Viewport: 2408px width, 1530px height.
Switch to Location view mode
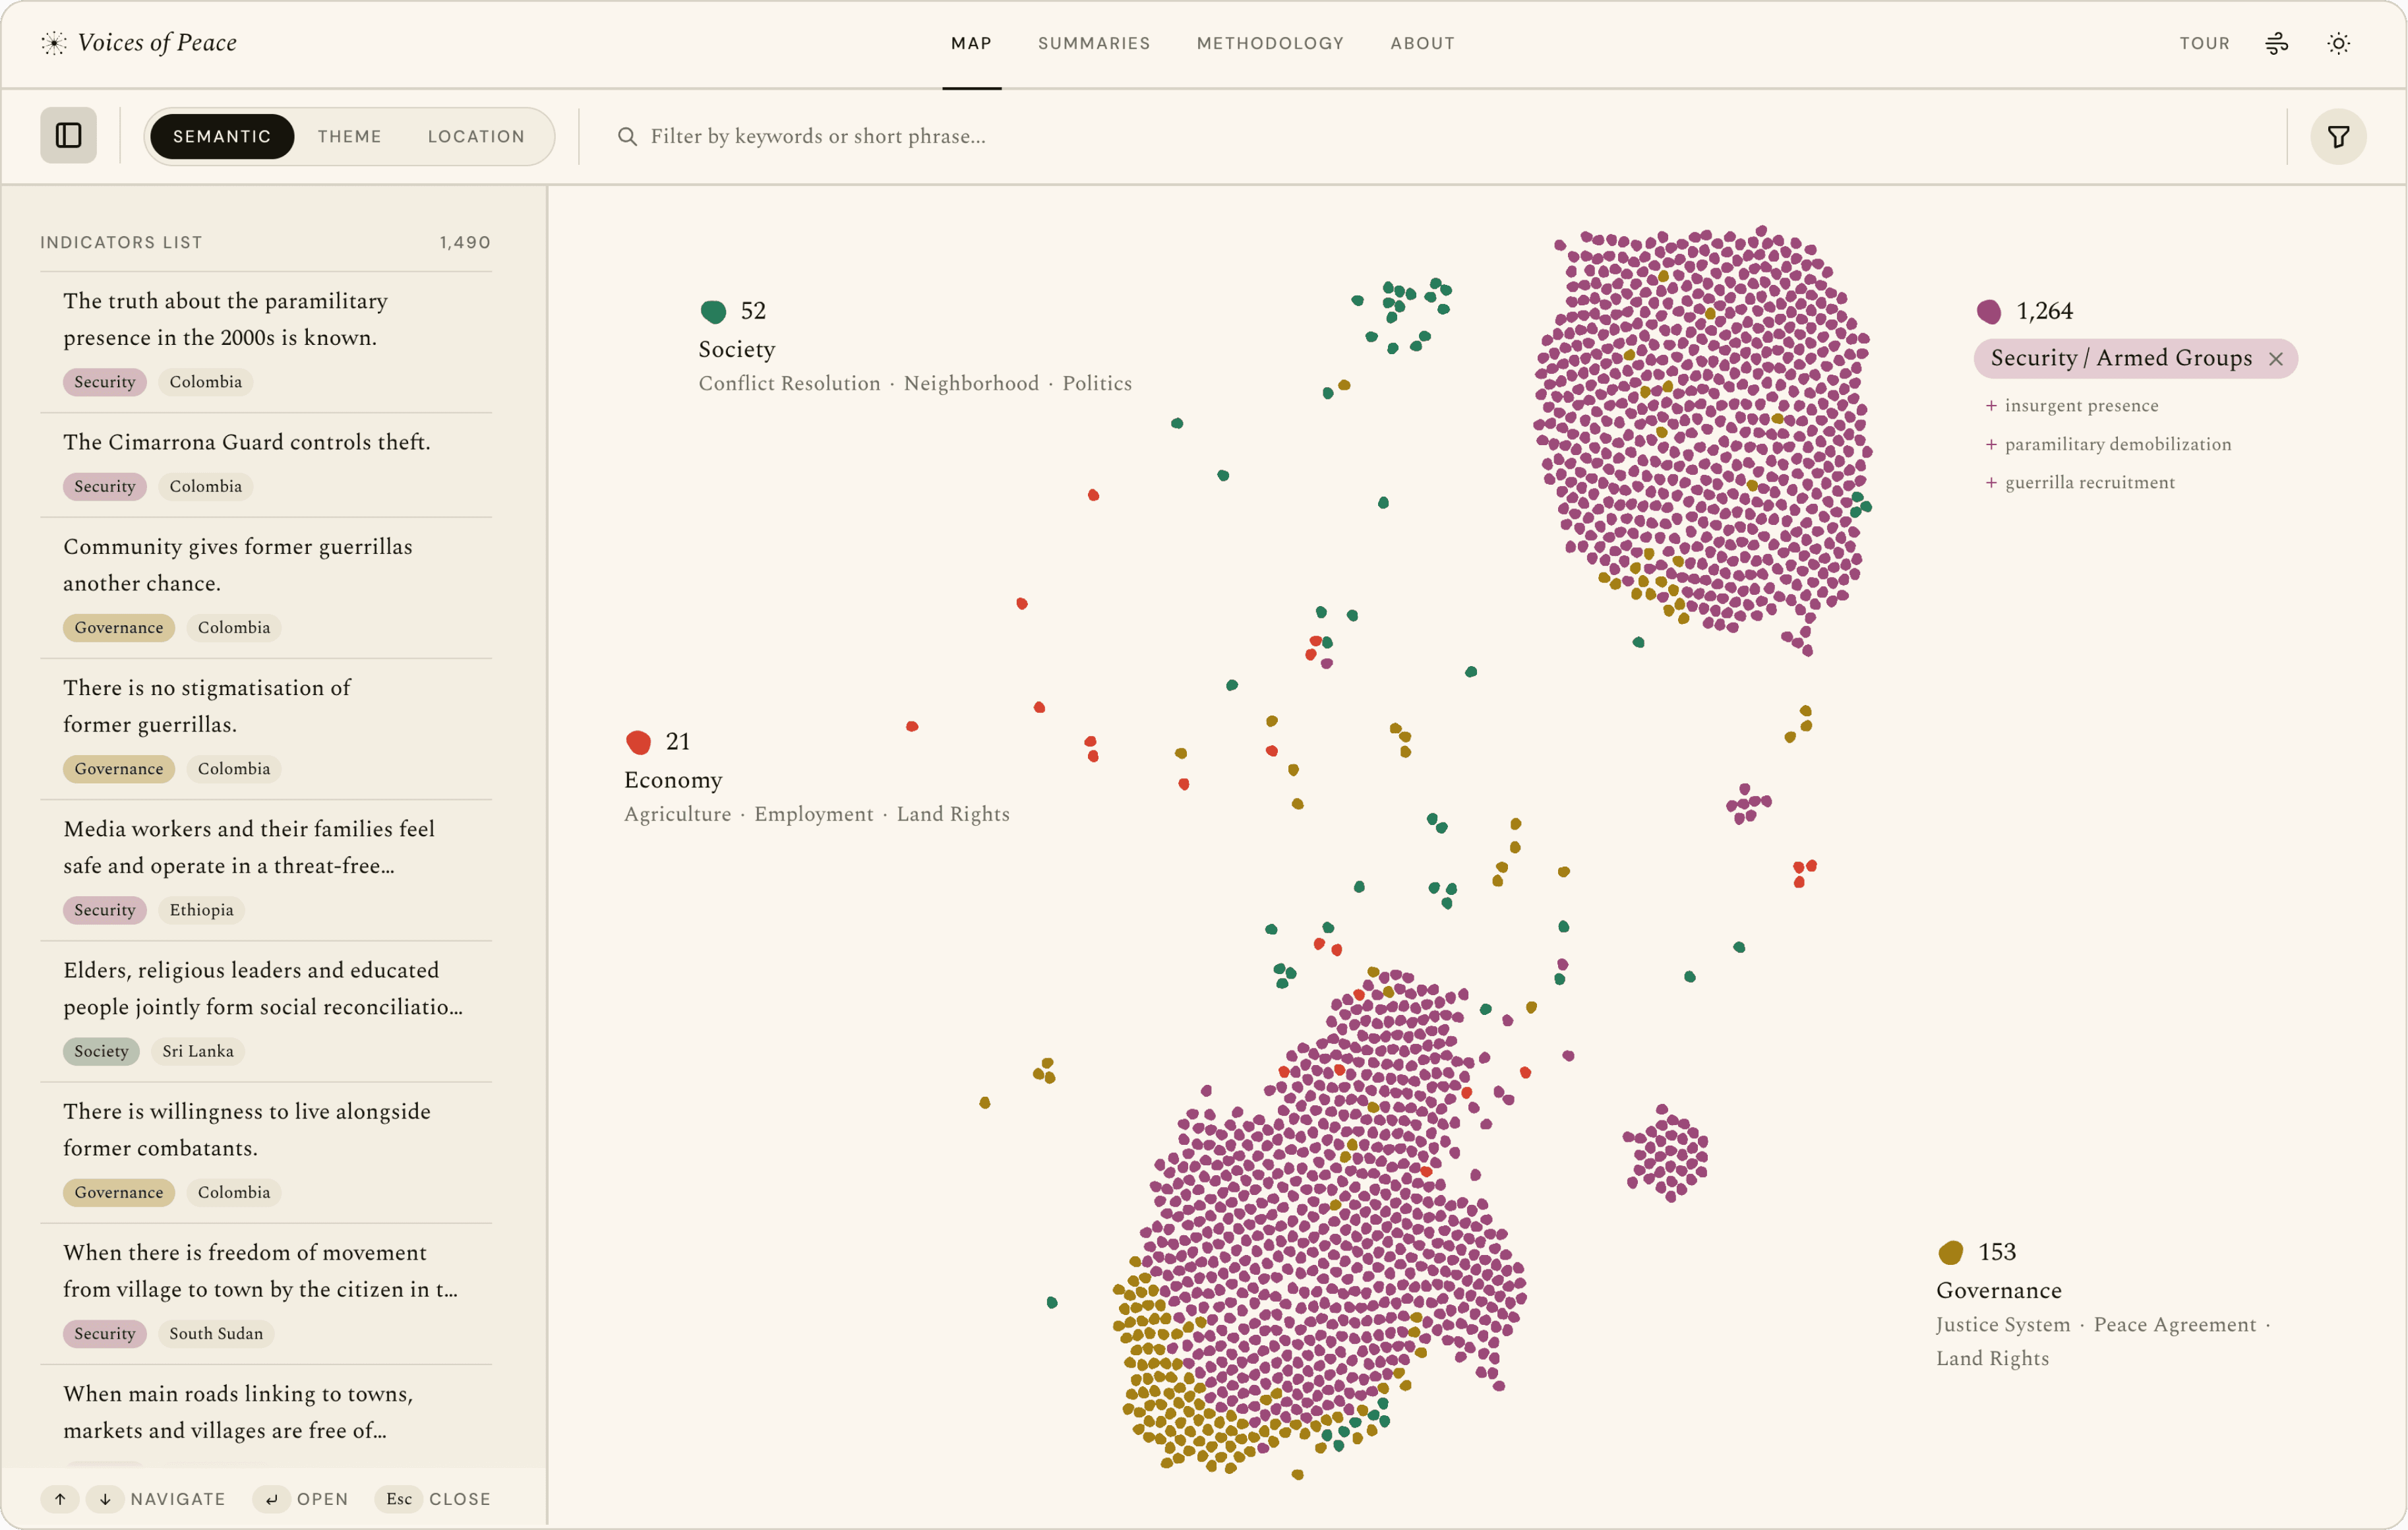pos(476,136)
